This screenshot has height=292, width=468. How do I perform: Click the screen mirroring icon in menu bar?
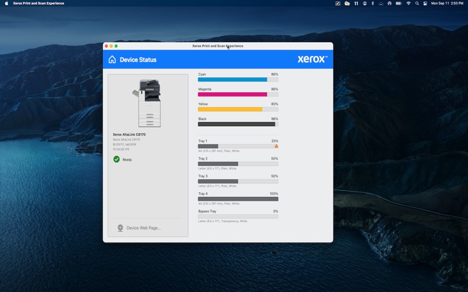338,4
